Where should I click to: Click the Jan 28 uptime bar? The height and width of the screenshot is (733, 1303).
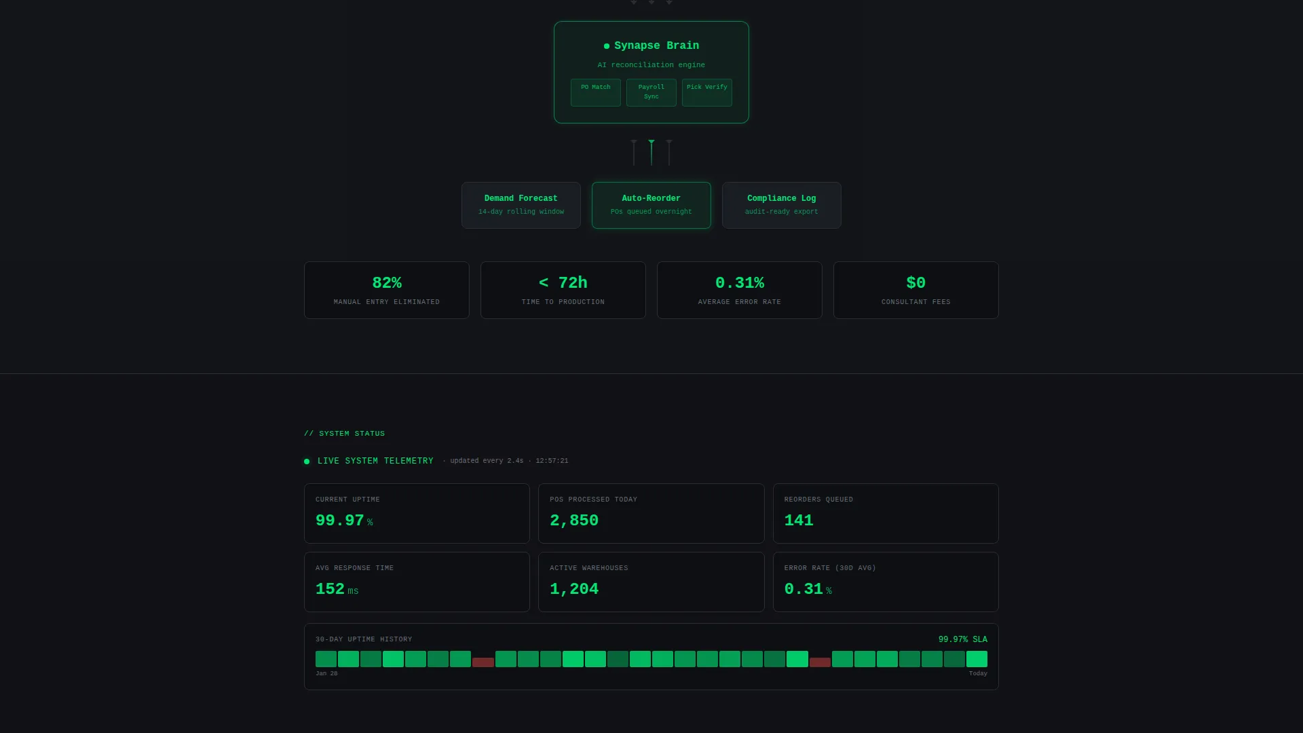coord(326,659)
